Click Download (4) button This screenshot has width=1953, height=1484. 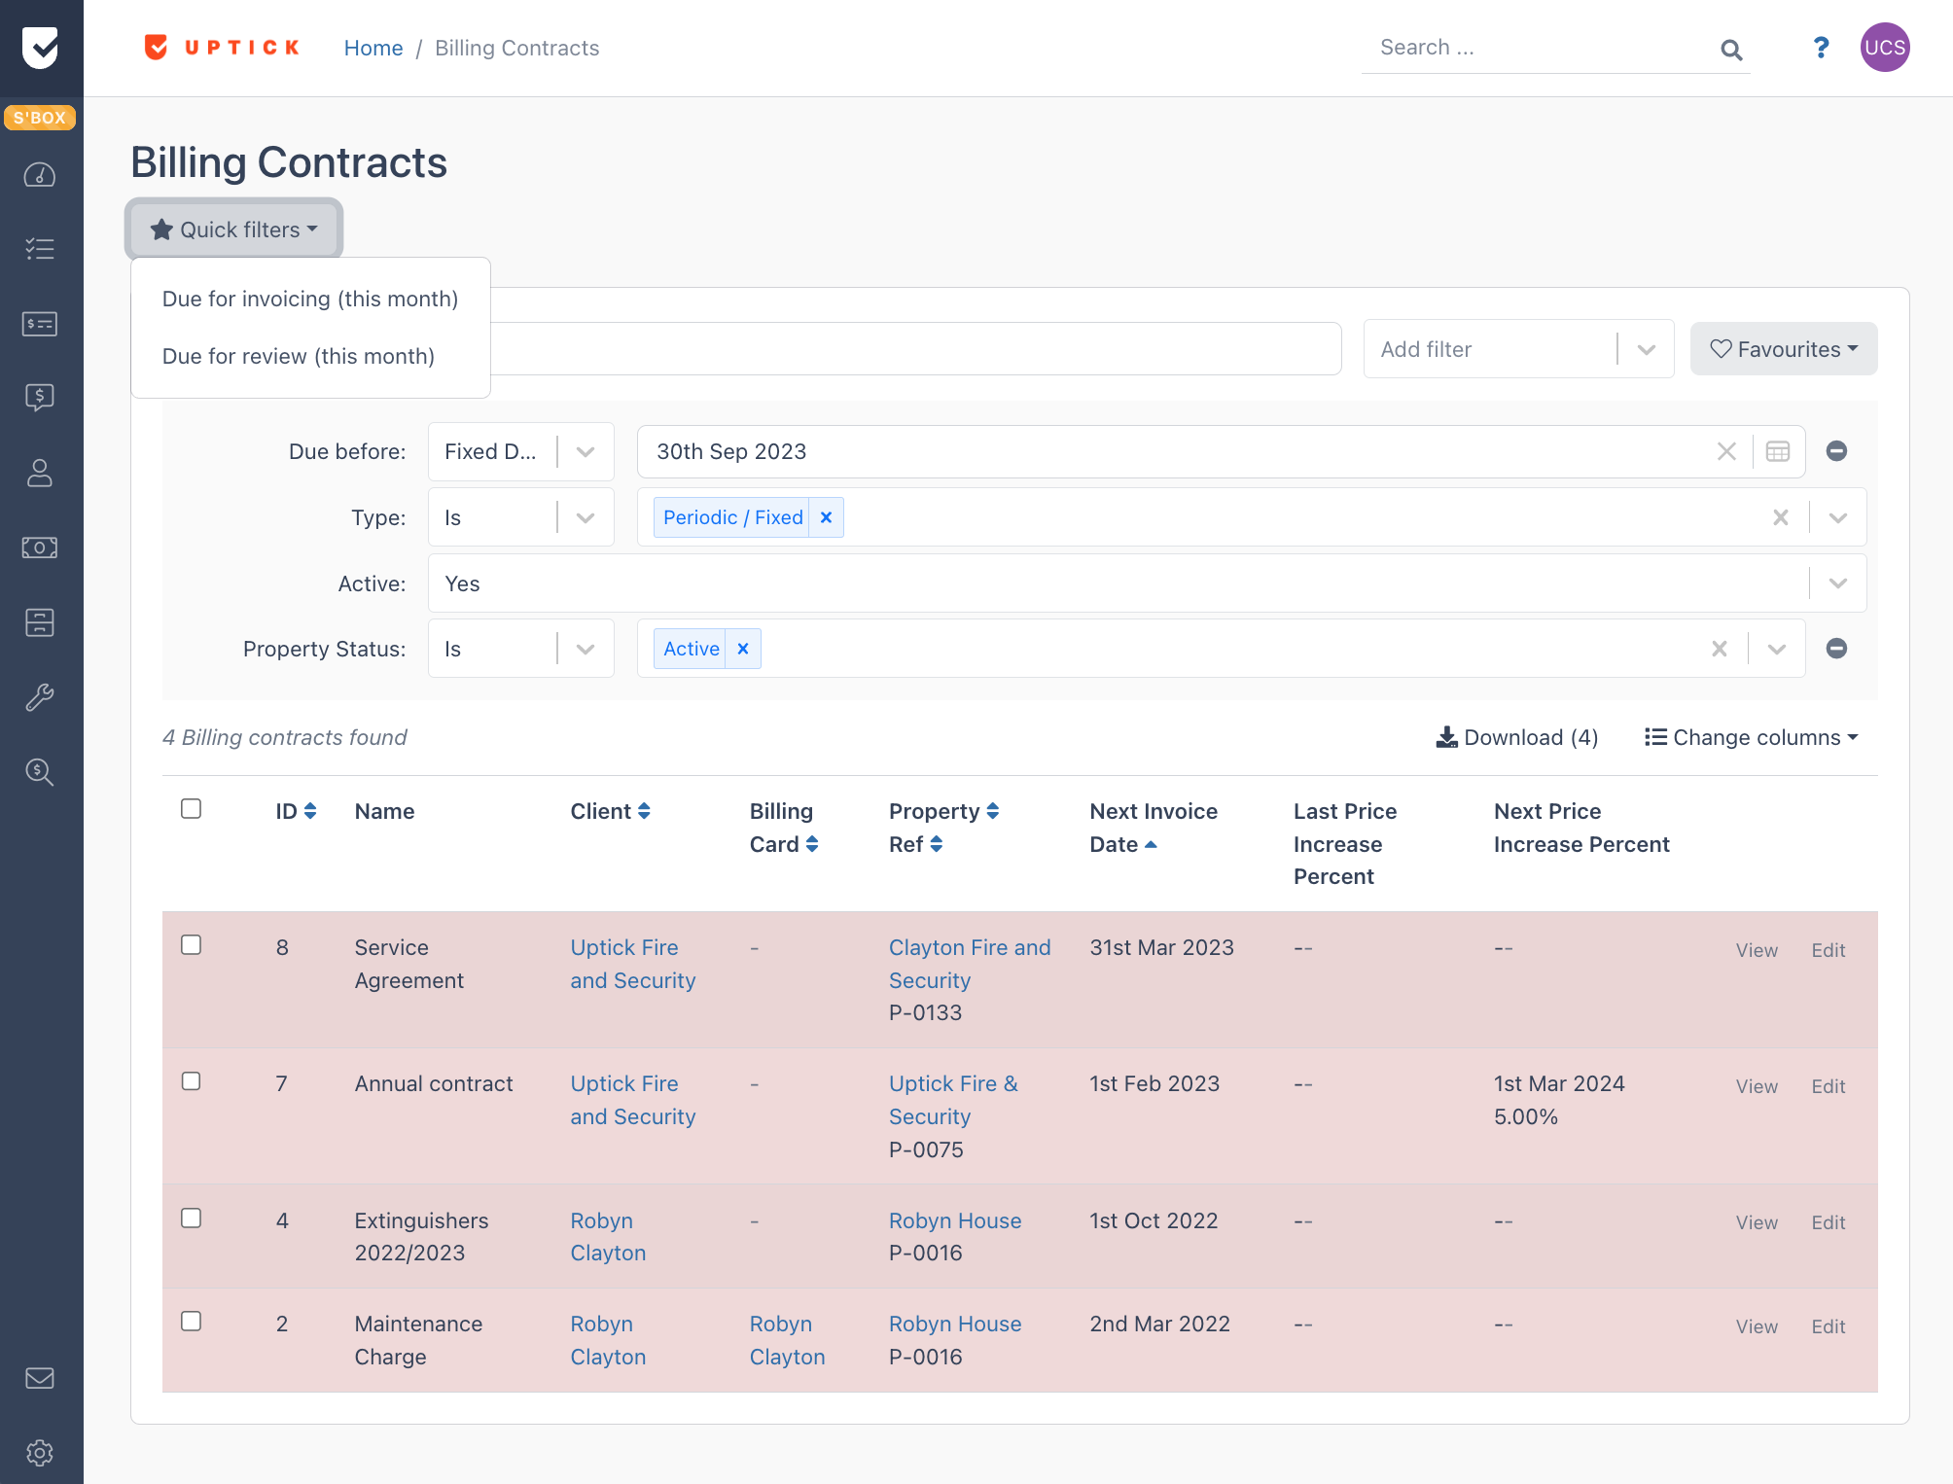(x=1517, y=737)
